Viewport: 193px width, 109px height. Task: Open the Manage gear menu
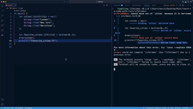click(x=2, y=104)
